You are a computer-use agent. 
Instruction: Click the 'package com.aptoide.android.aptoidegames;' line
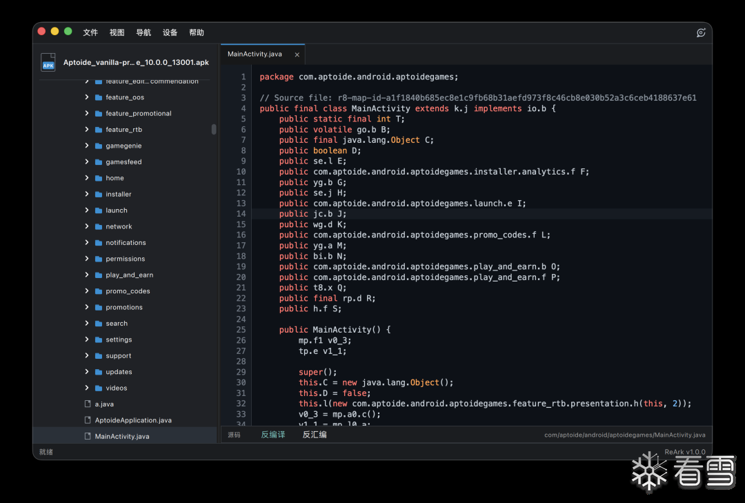tap(359, 77)
